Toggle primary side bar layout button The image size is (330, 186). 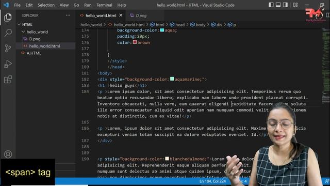271,5
